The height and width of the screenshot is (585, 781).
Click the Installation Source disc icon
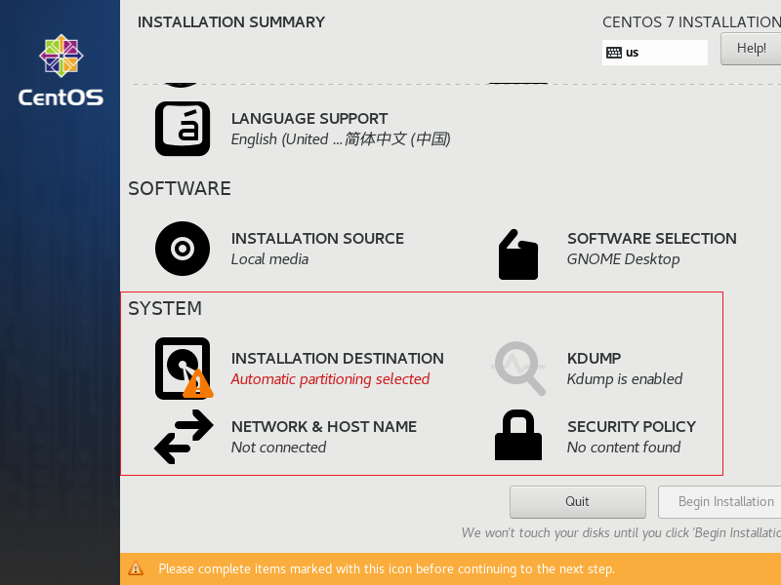(x=183, y=249)
